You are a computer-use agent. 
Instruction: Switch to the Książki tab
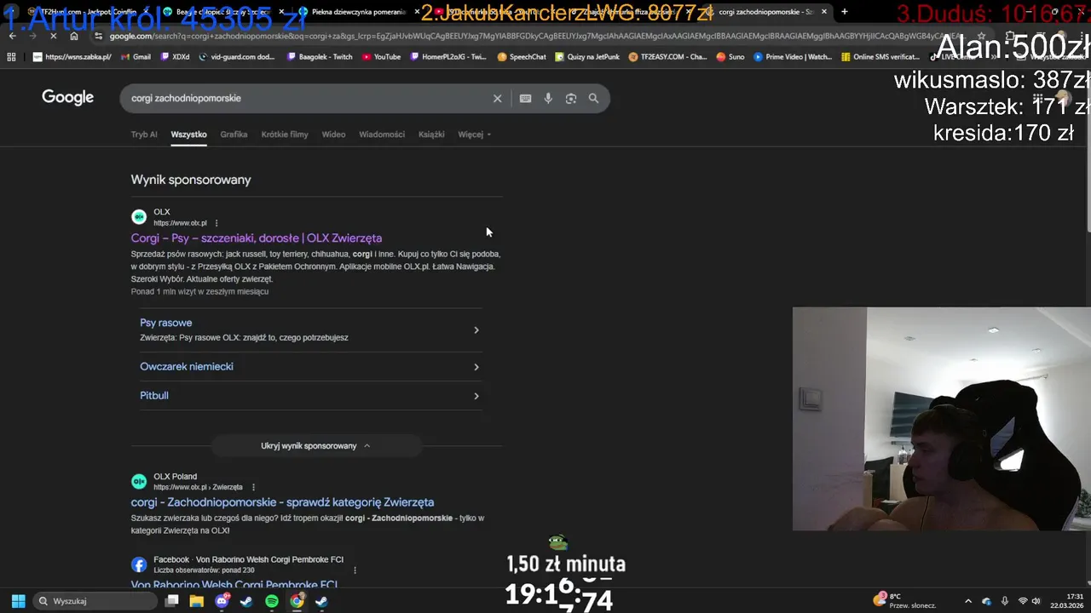tap(431, 135)
